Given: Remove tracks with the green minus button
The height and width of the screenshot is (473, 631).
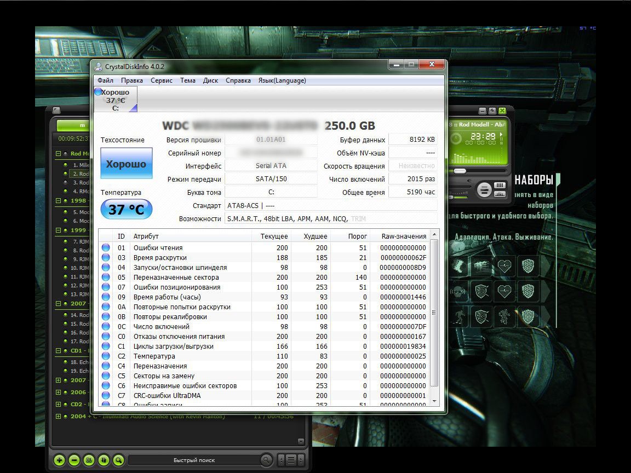Looking at the screenshot, I should (x=74, y=460).
